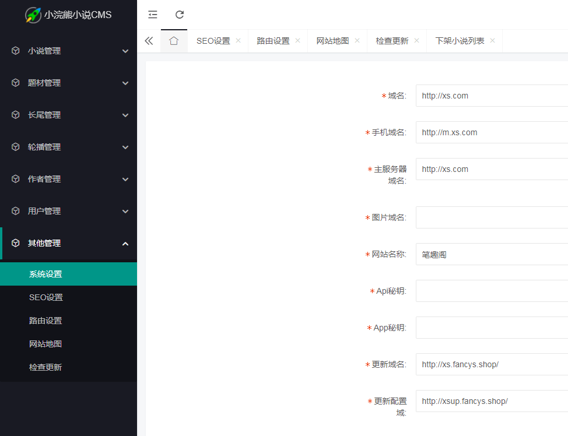Switch to the 检查更新 tab
The height and width of the screenshot is (436, 568).
click(392, 41)
